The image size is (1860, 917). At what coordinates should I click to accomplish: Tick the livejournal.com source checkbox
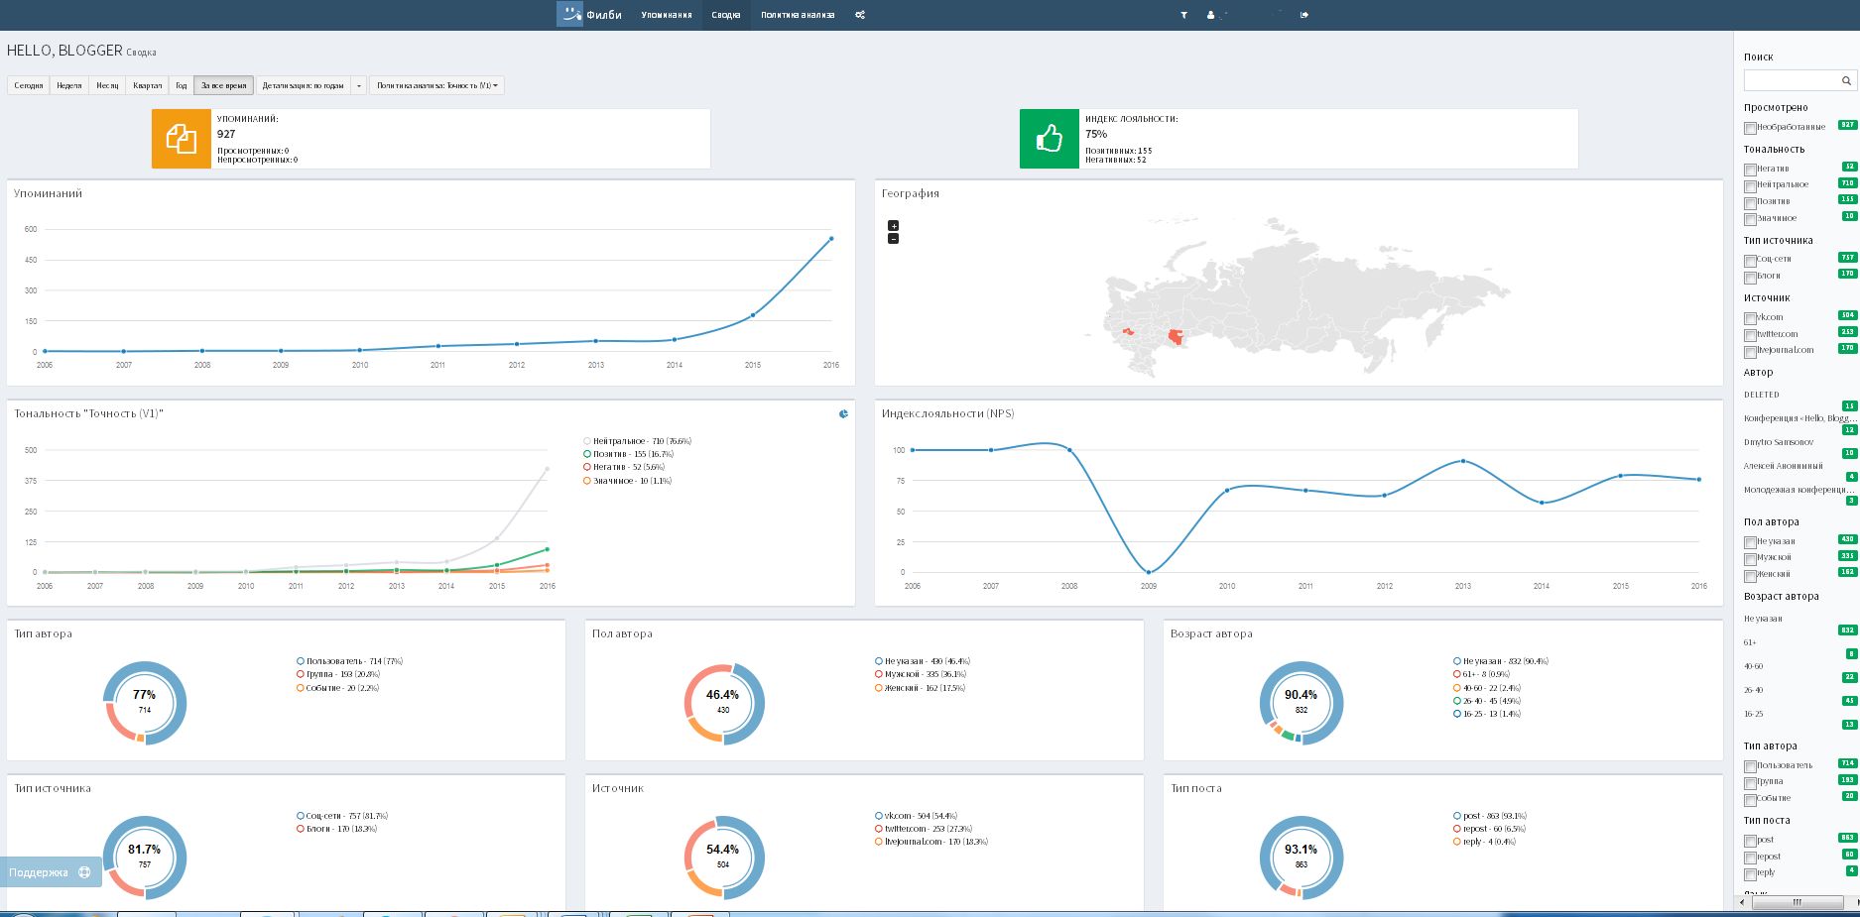pyautogui.click(x=1750, y=351)
